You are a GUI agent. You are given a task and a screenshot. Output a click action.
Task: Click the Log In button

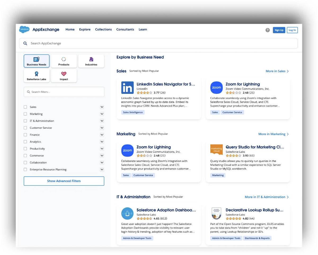292,30
